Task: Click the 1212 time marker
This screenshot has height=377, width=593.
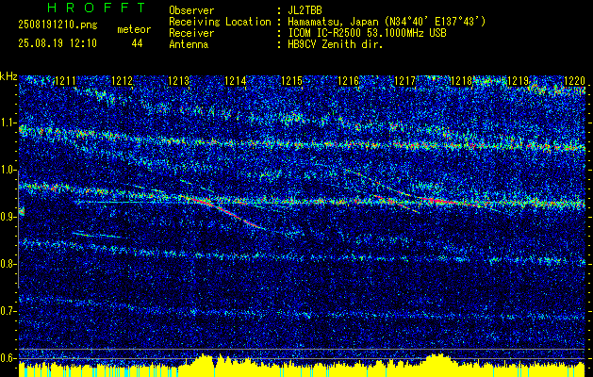Action: [123, 80]
